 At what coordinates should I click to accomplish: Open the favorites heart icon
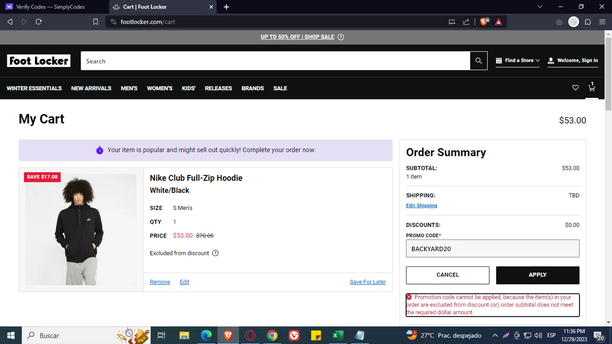[x=575, y=88]
